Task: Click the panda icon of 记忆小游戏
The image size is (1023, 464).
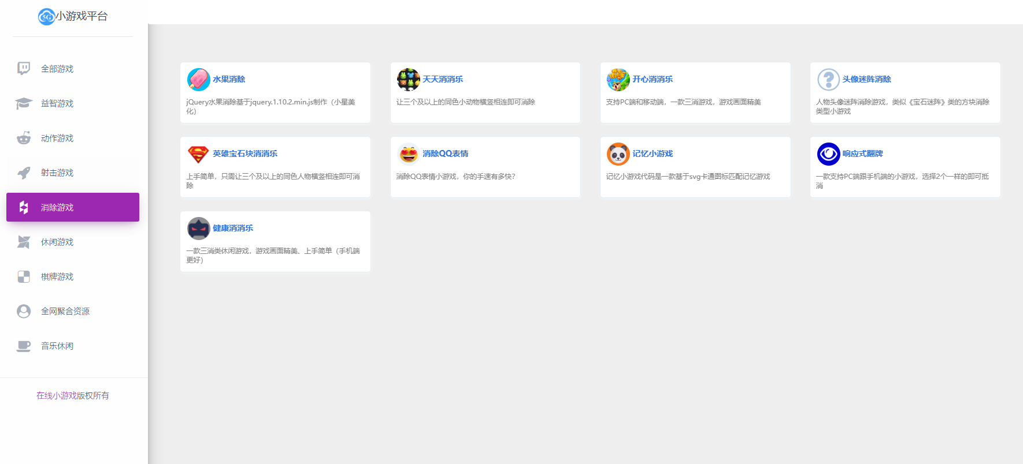Action: point(618,154)
